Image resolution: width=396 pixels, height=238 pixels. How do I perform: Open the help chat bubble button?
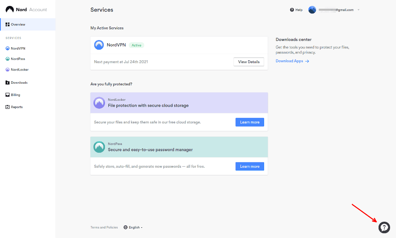pos(384,227)
